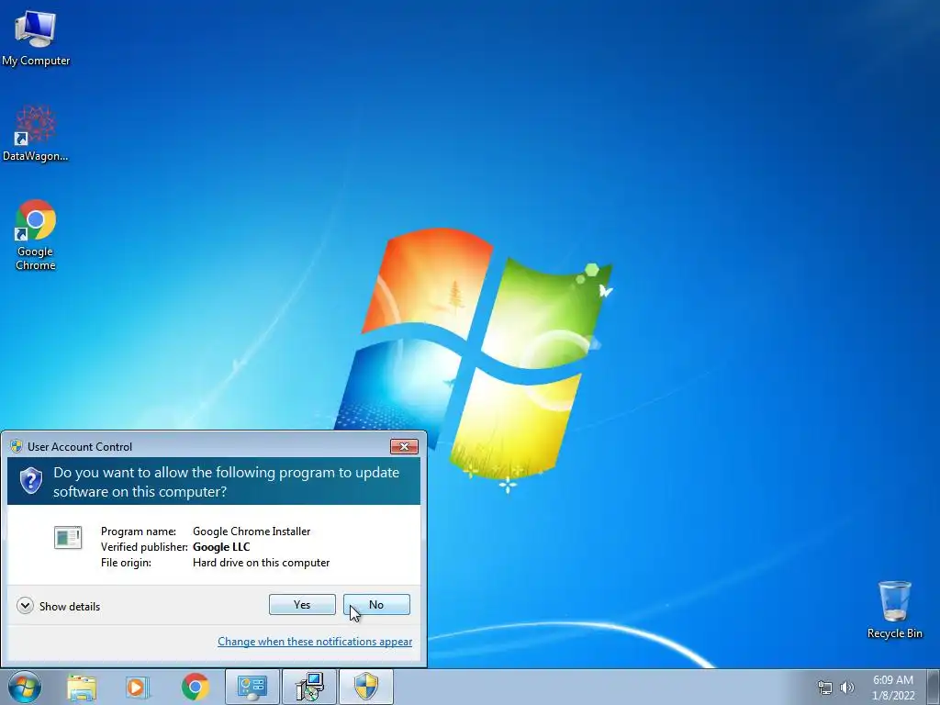Click Yes to allow Google Chrome Installer

[x=302, y=604]
